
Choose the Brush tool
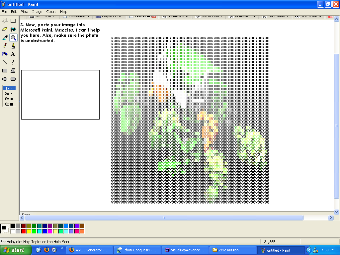pos(13,45)
